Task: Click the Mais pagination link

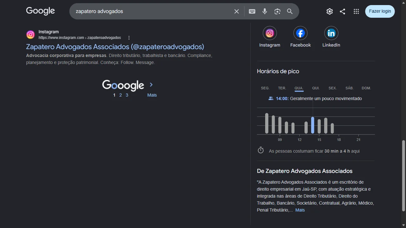Action: coord(152,95)
